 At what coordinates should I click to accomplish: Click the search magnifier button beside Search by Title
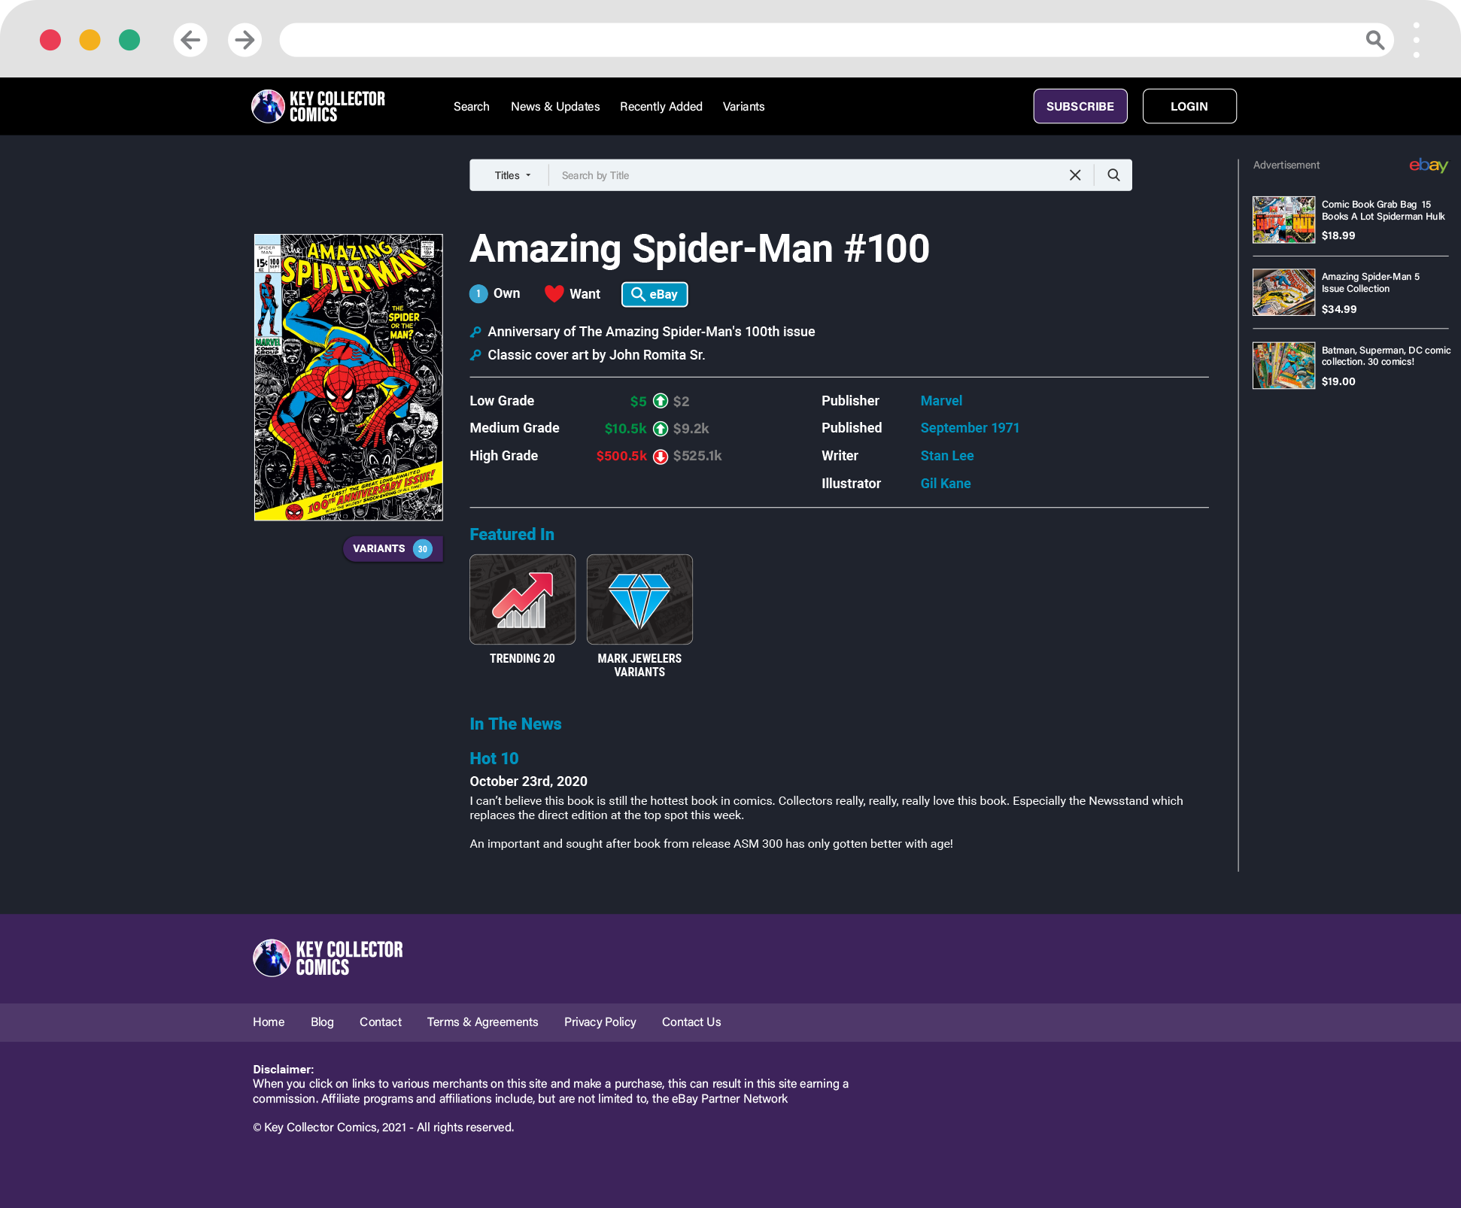[1113, 175]
